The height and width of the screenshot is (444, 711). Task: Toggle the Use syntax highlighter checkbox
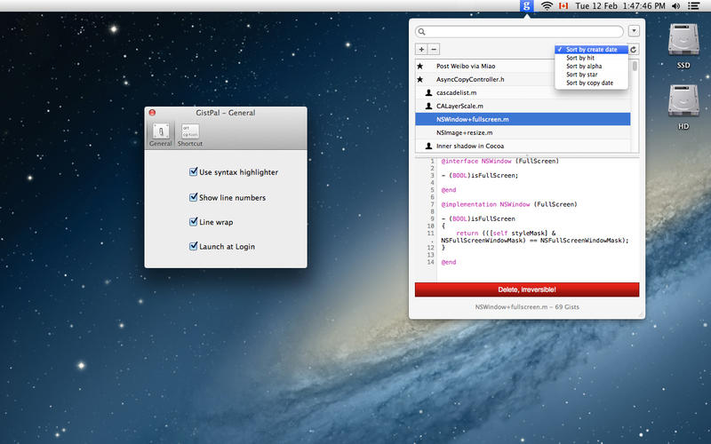coord(194,172)
